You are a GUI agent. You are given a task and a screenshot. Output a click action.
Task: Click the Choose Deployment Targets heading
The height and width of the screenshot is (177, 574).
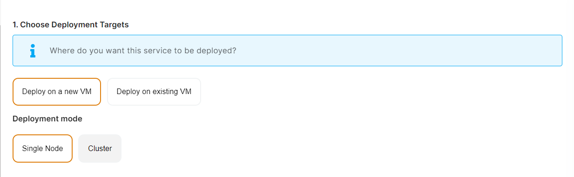[x=71, y=25]
